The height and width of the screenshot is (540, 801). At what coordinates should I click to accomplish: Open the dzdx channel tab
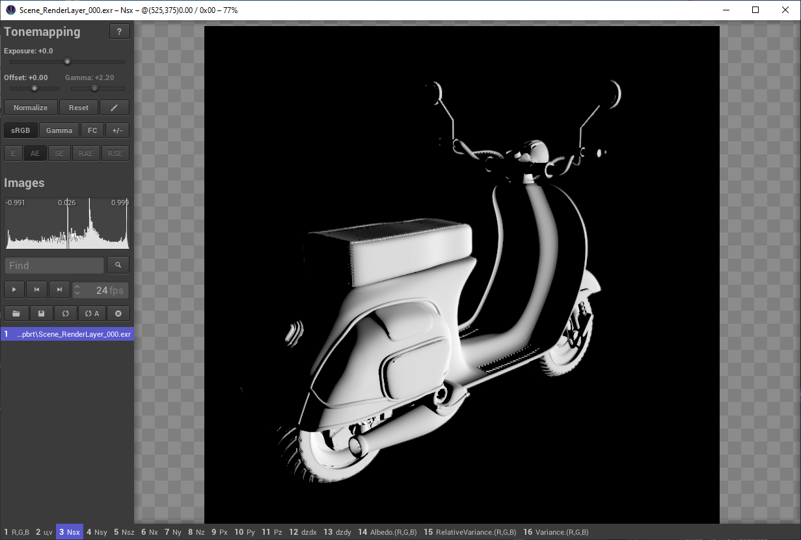(x=303, y=532)
